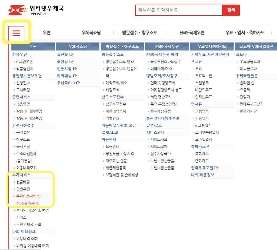This screenshot has height=250, width=277.
Task: Open 비회원 이용내역 조회 link
Action: tap(33, 246)
